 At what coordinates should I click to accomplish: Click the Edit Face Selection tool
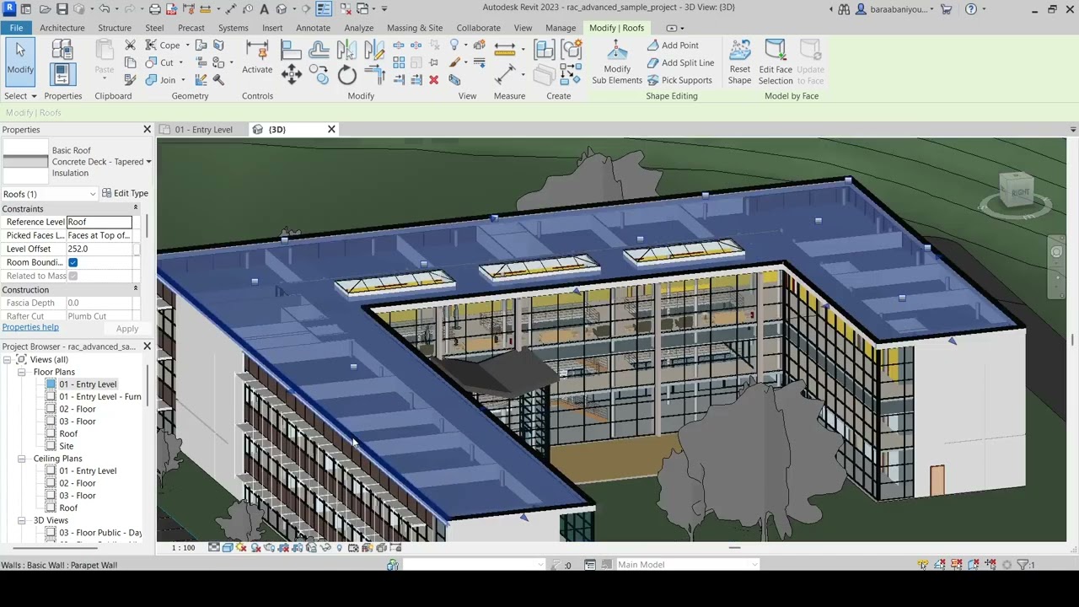tap(775, 62)
